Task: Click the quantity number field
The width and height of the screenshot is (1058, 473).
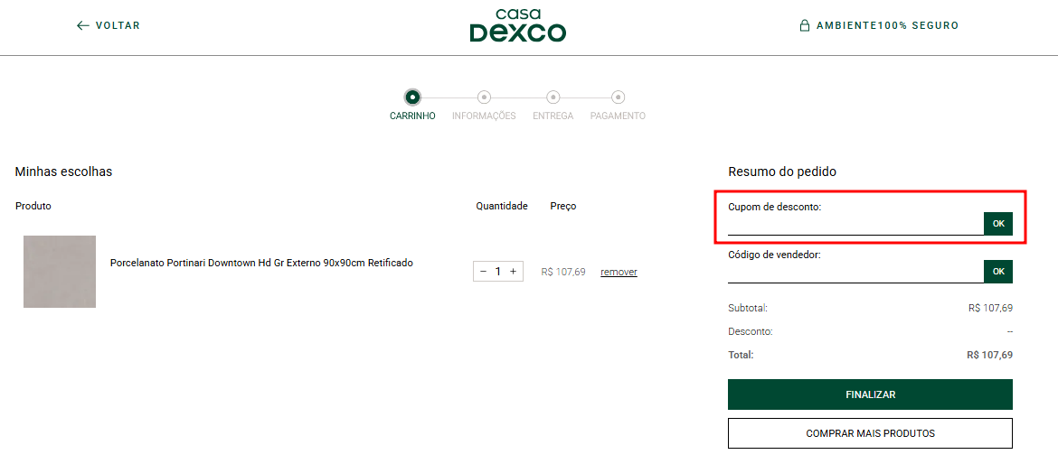Action: 497,272
